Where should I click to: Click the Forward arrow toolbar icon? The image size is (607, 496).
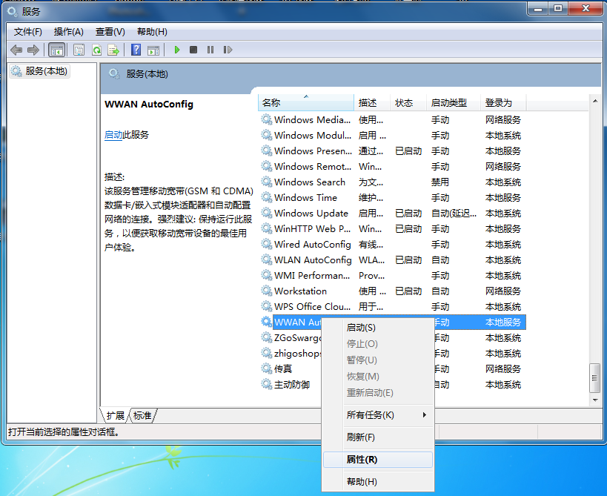click(33, 50)
